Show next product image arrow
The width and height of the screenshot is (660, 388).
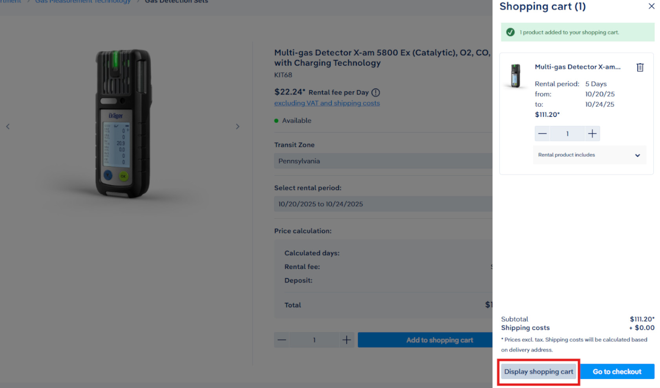(237, 126)
